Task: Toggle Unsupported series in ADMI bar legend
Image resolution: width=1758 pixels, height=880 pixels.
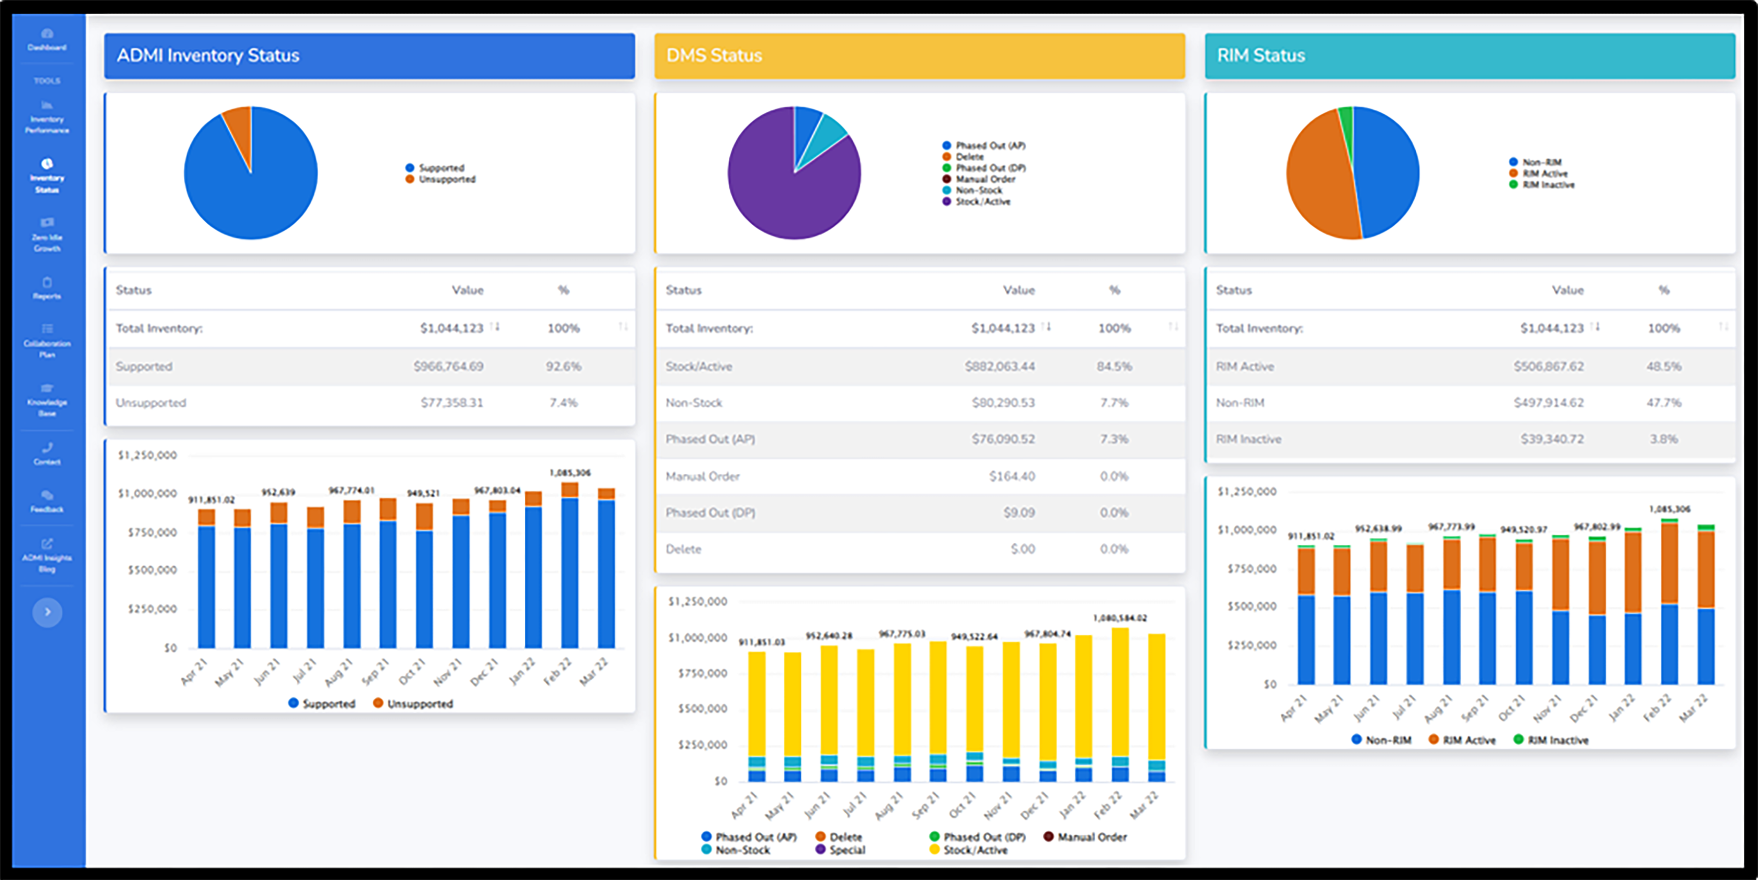Action: (x=413, y=703)
